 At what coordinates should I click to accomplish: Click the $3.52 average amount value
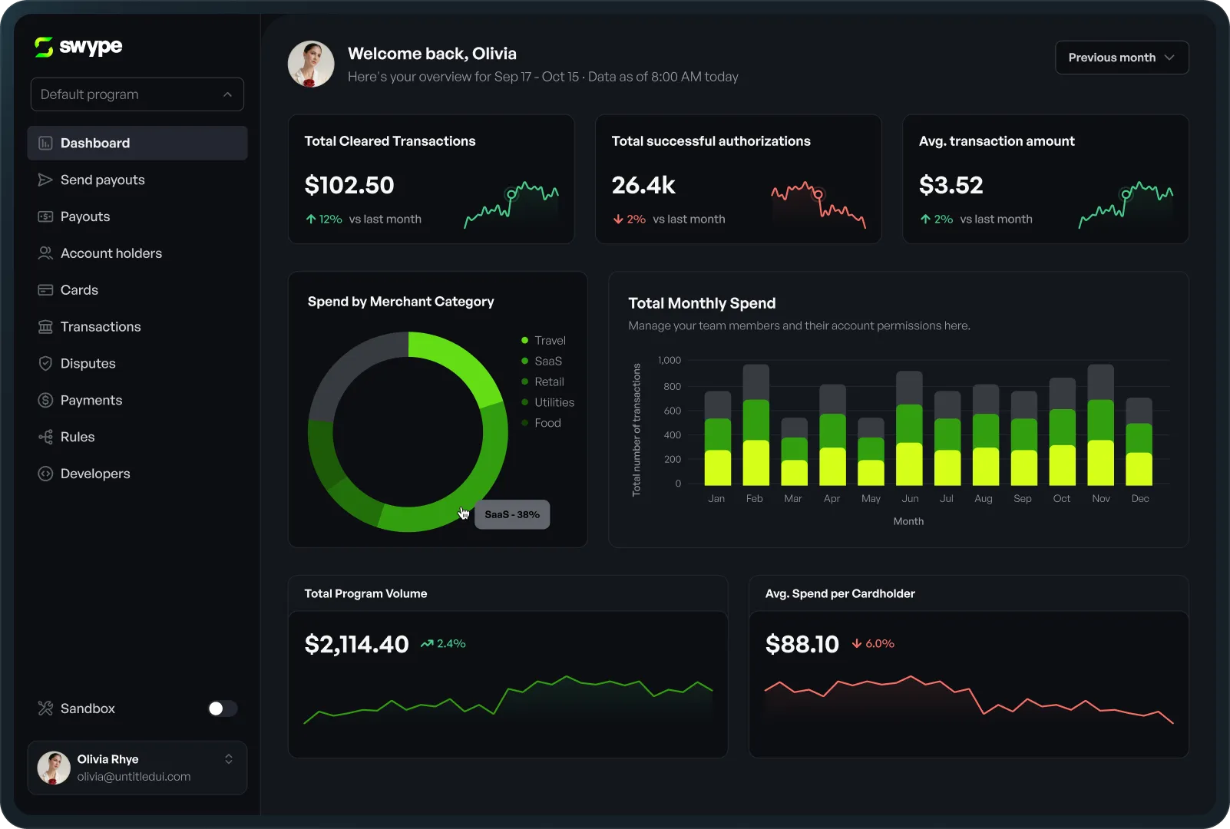pyautogui.click(x=951, y=186)
